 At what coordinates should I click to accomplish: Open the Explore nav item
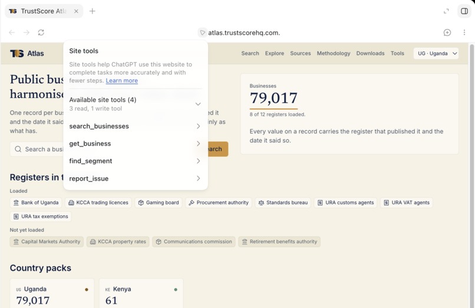tap(275, 53)
